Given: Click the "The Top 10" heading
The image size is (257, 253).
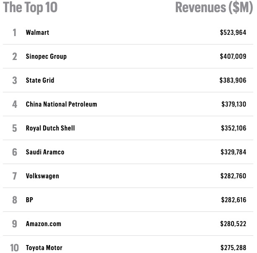Looking at the screenshot, I should (30, 7).
